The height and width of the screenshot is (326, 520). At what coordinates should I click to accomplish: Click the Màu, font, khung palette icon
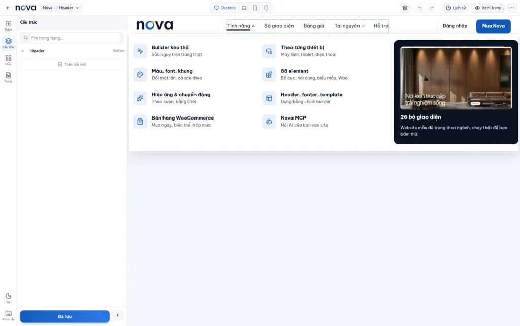[x=140, y=75]
